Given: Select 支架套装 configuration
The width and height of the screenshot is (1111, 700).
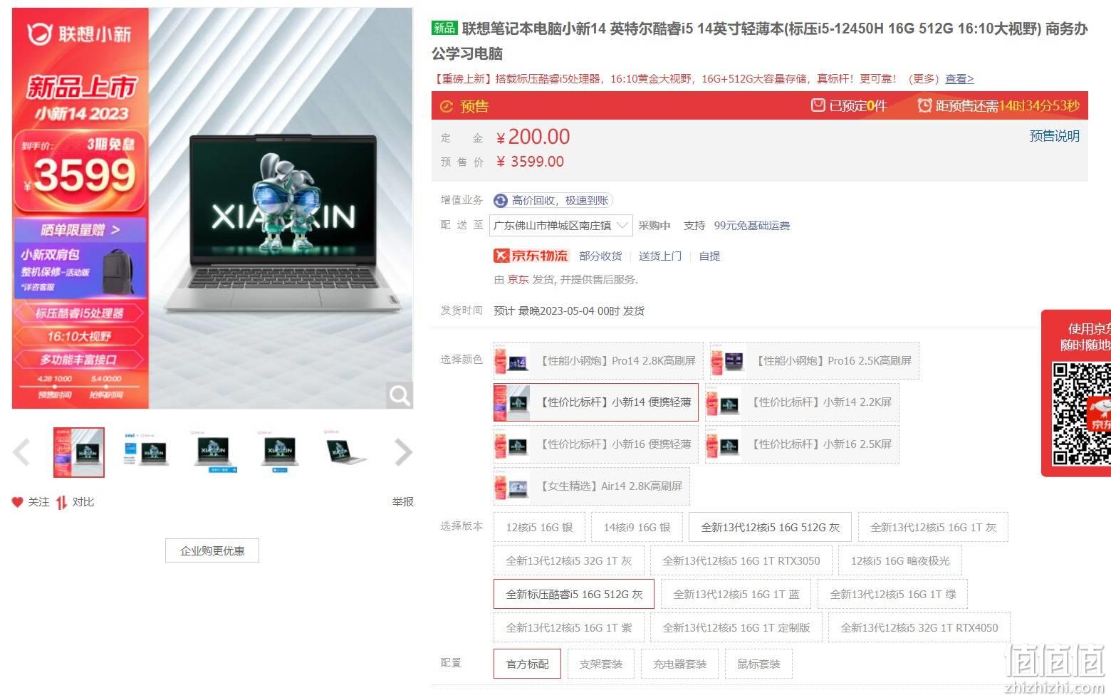Looking at the screenshot, I should click(x=600, y=664).
